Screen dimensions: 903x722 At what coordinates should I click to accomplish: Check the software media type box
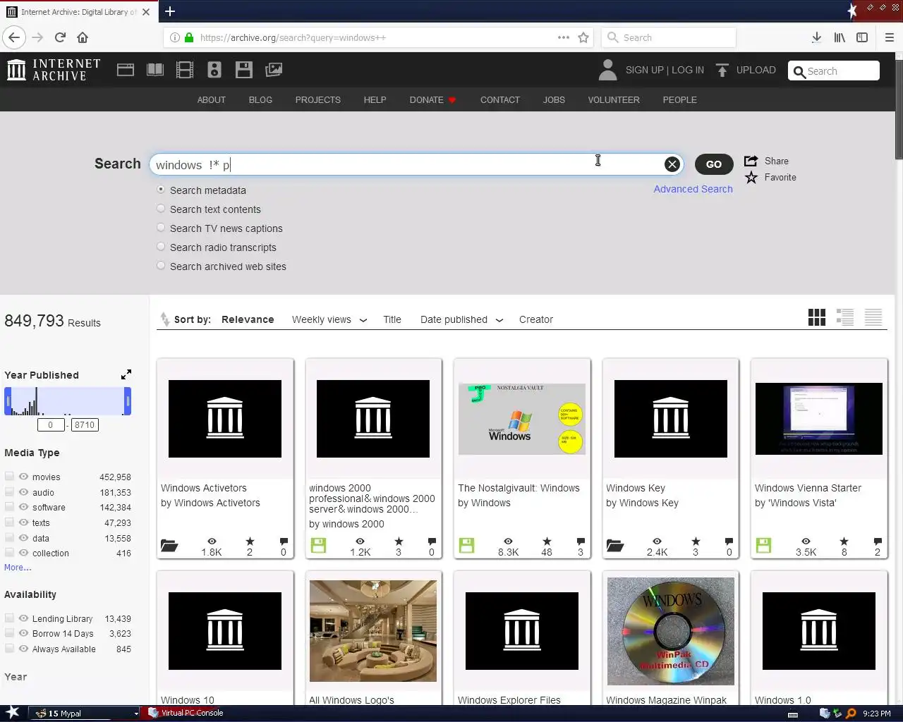coord(9,507)
